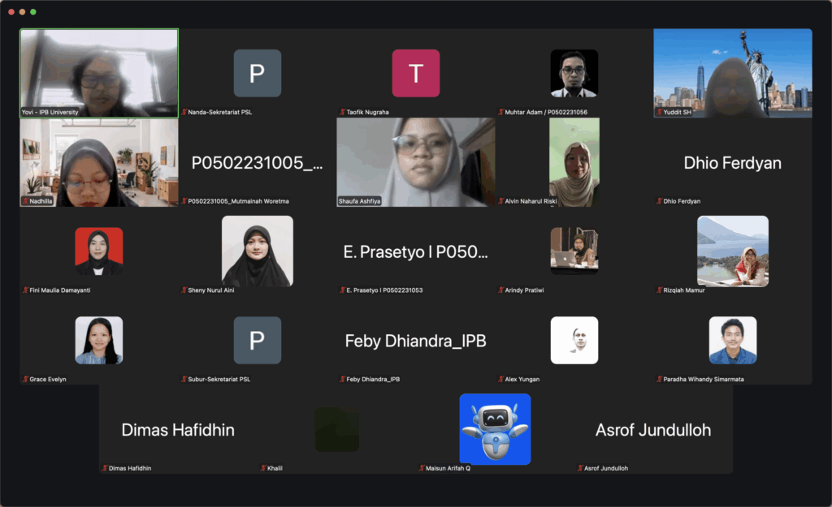
Task: Select the large Dimas Hafidhin name text
Action: [178, 430]
